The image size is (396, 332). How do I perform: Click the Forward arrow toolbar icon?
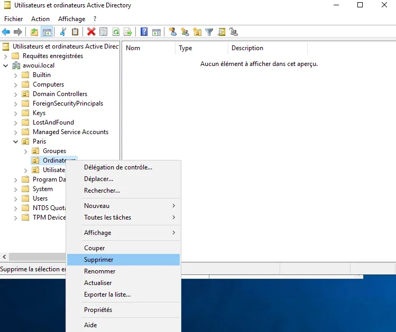(17, 32)
